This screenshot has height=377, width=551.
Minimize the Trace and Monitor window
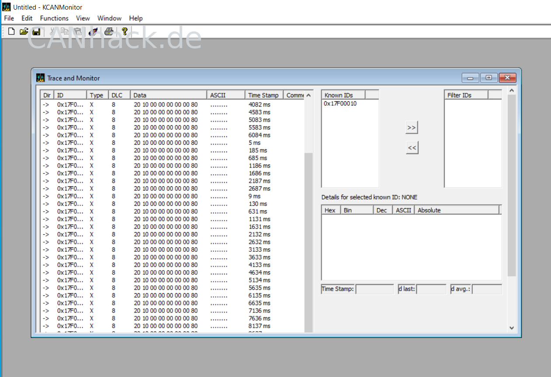pyautogui.click(x=470, y=78)
